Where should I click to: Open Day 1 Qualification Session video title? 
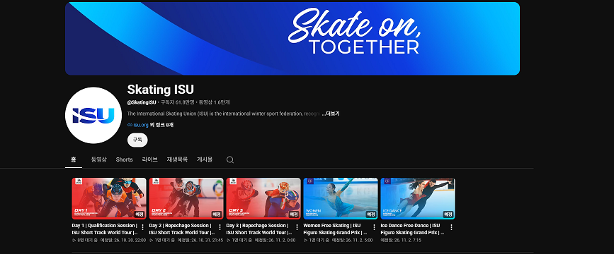tap(105, 229)
